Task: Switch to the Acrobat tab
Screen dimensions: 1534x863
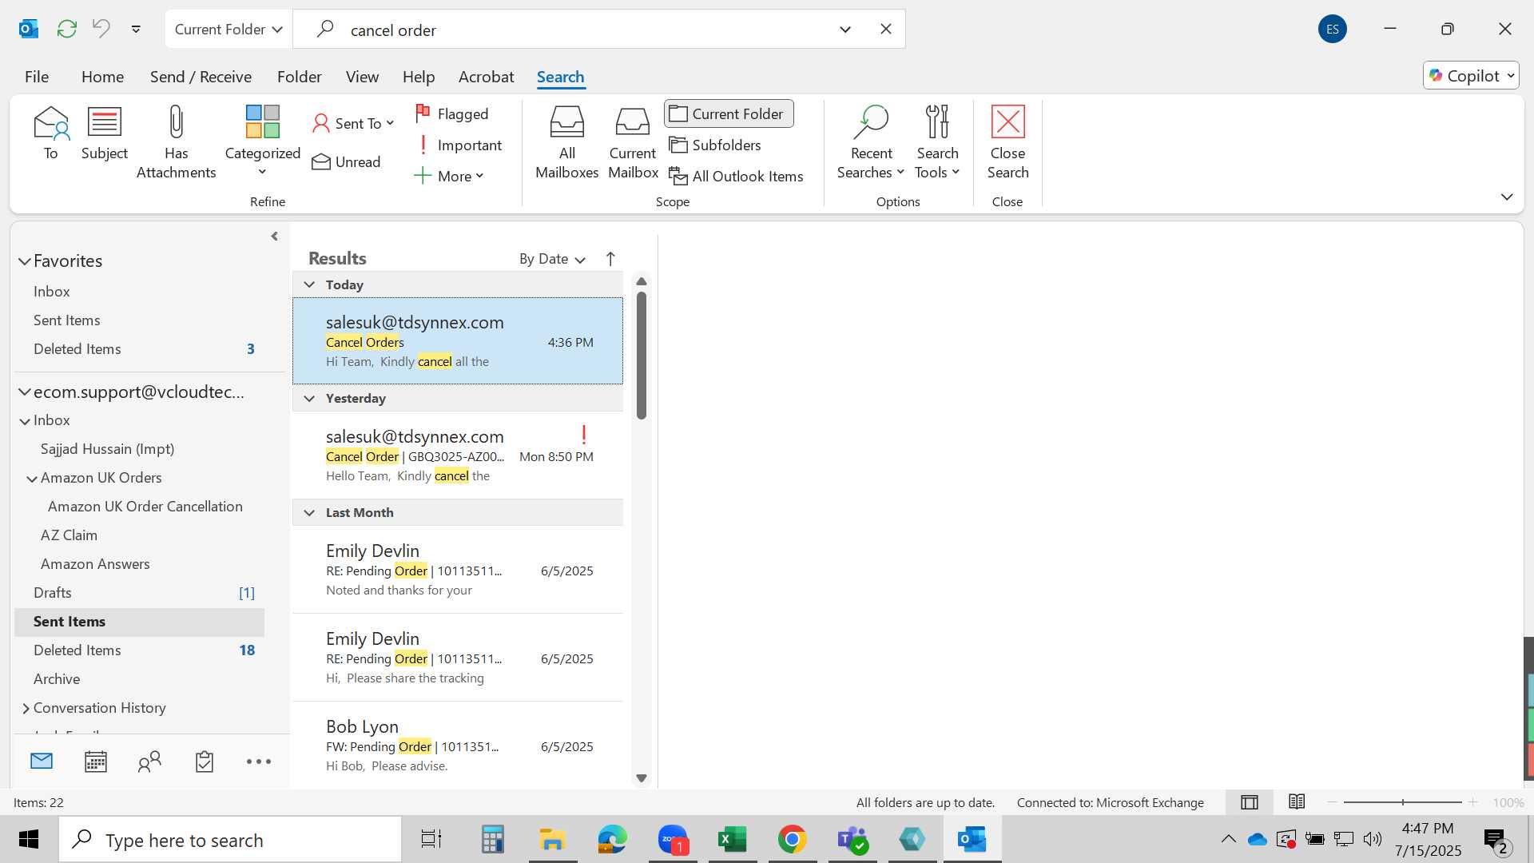Action: coord(486,77)
